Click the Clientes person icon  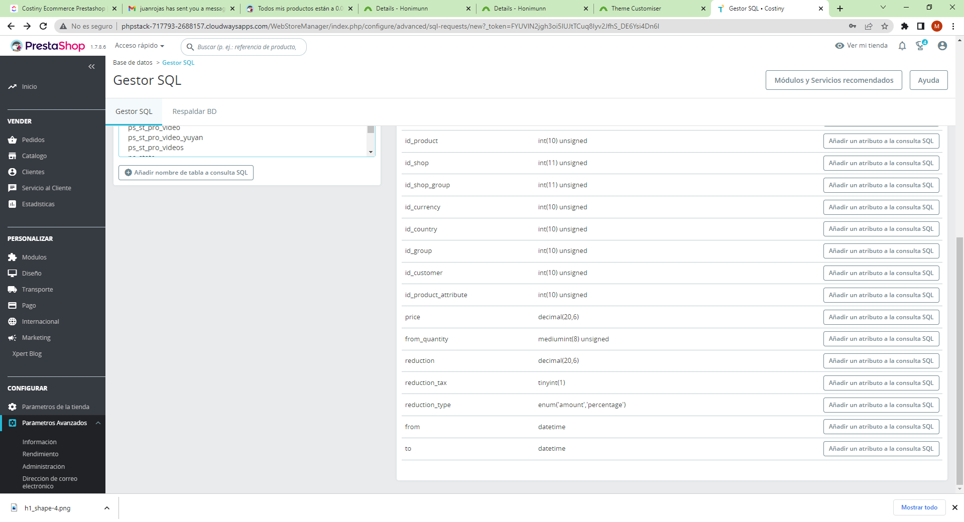tap(12, 172)
